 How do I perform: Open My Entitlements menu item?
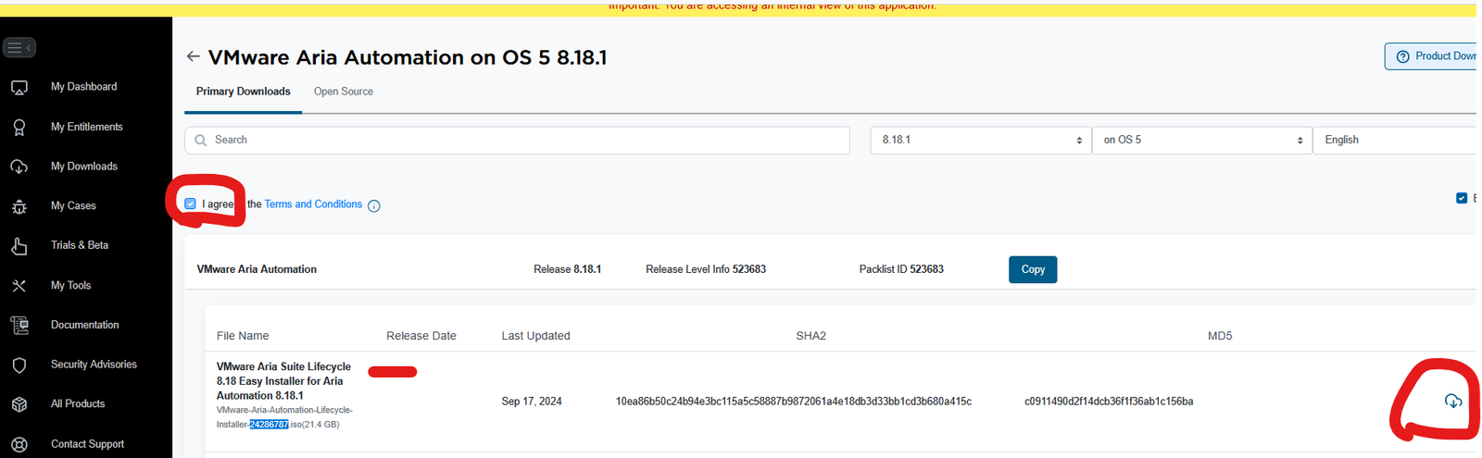(x=87, y=127)
